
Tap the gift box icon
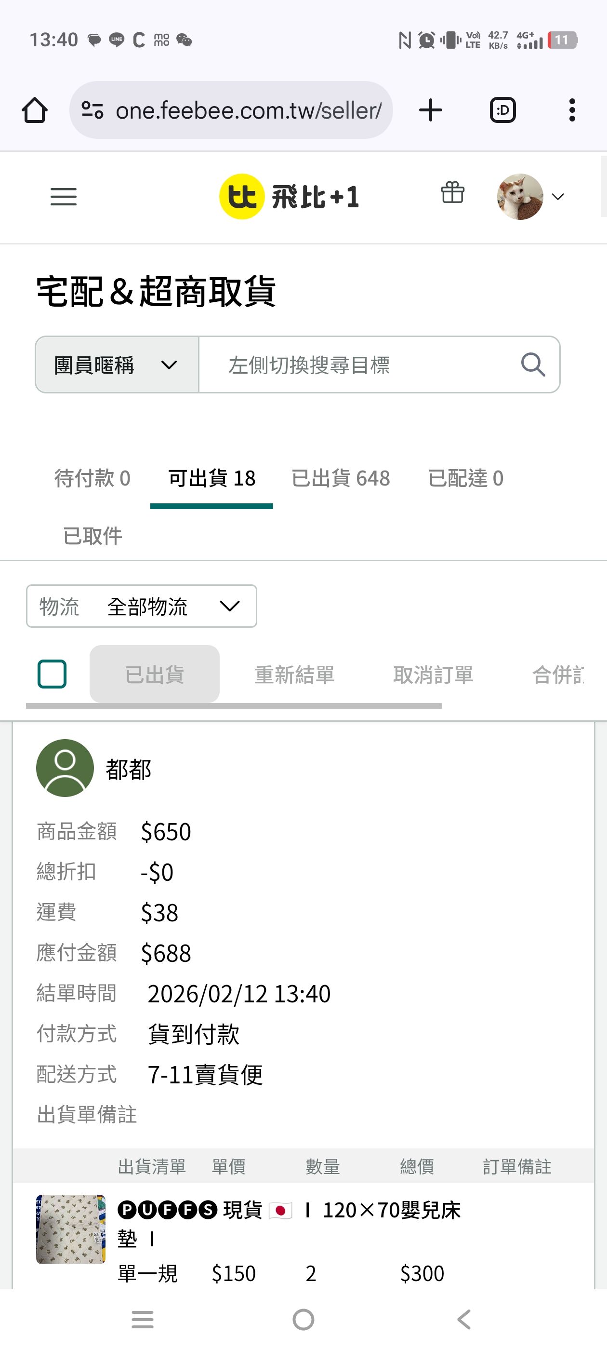coord(452,192)
